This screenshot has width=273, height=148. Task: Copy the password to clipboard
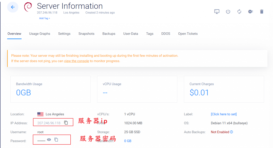(56, 140)
